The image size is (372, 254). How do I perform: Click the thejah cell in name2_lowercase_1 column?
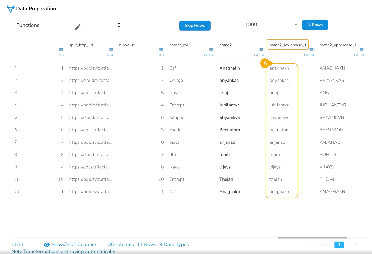click(x=275, y=179)
